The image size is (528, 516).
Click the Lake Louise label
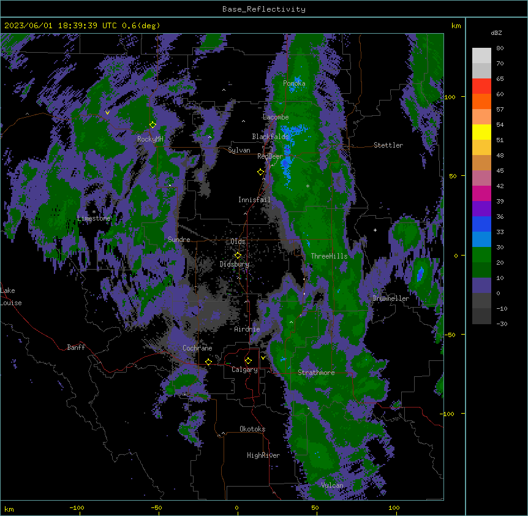coord(11,297)
